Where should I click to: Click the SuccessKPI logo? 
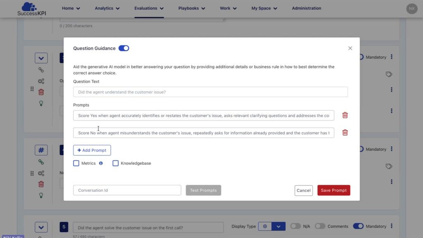31,9
